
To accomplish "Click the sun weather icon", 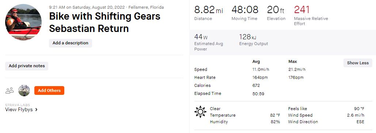I will [201, 112].
